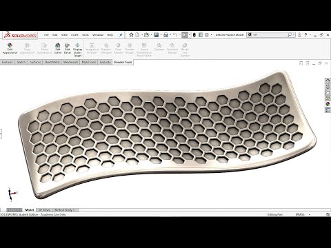
Task: Click Scene Illumination Proof Sheet
Action: coord(144,50)
